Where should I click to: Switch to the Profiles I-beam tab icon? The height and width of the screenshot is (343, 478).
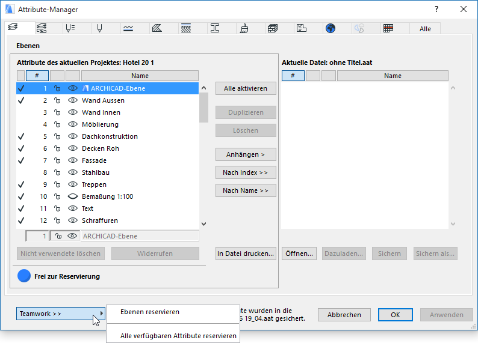pyautogui.click(x=214, y=28)
